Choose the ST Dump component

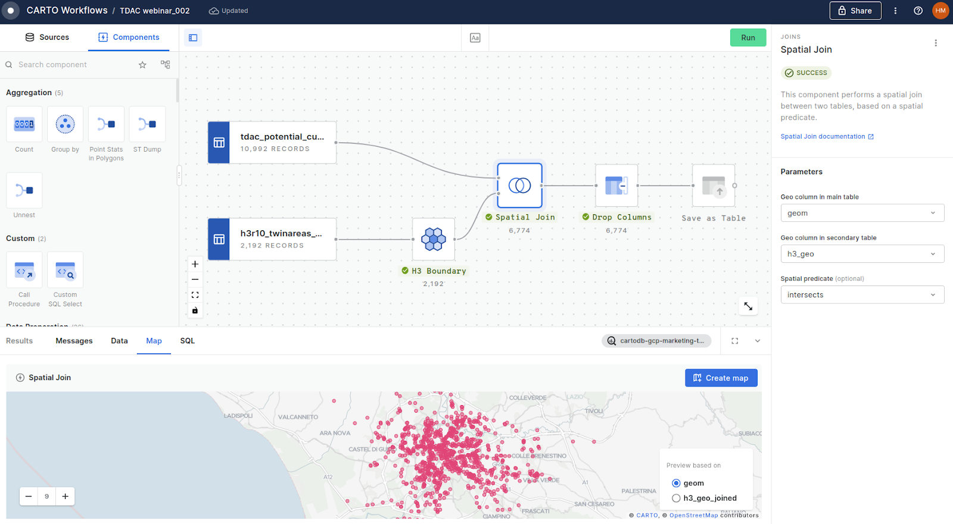[147, 124]
